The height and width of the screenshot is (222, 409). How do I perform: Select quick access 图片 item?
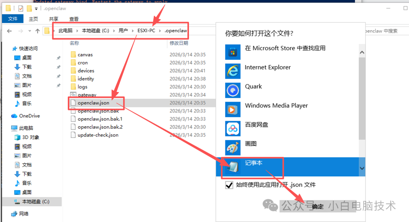coord(23,85)
